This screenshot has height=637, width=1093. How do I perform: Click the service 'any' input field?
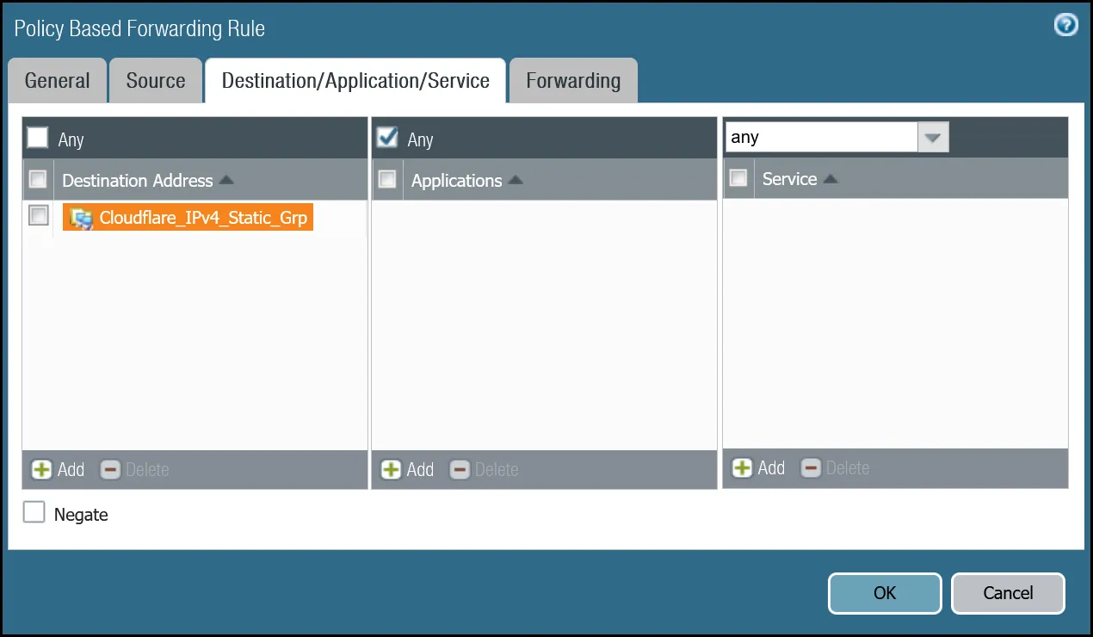(821, 138)
